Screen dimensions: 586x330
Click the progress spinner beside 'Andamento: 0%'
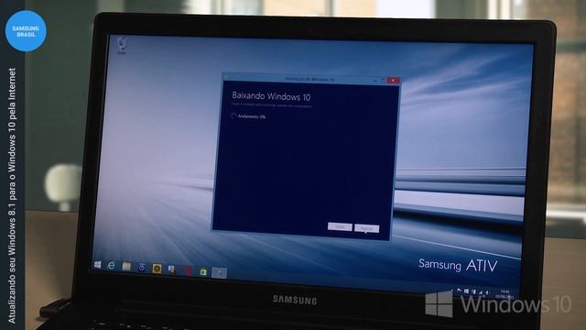233,115
